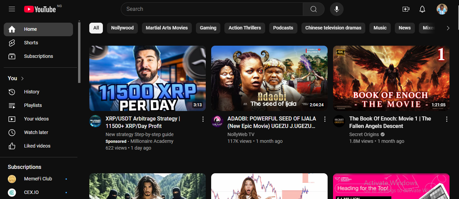This screenshot has height=199, width=459.
Task: Click the Home icon in sidebar
Action: (x=12, y=29)
